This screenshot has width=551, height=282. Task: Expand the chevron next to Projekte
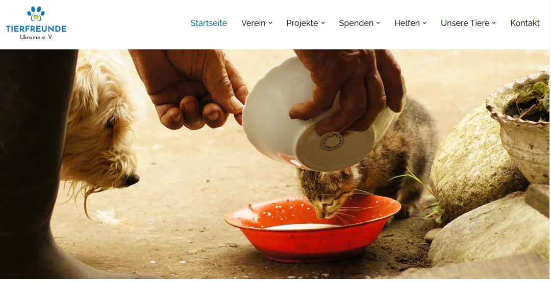tap(323, 23)
